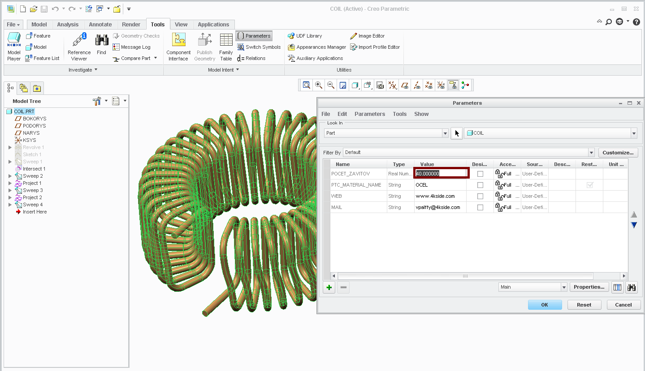This screenshot has height=371, width=645.
Task: Launch the Appearances Manager
Action: (317, 47)
